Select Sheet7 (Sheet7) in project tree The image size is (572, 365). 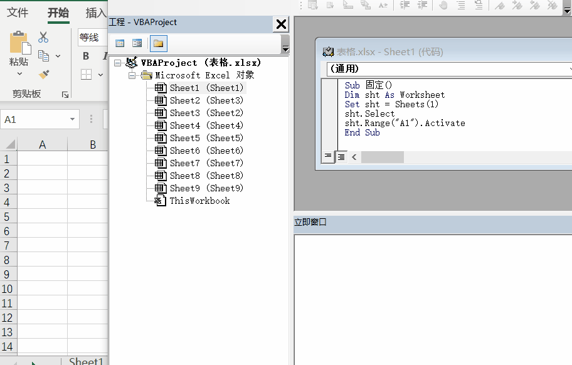coord(206,163)
